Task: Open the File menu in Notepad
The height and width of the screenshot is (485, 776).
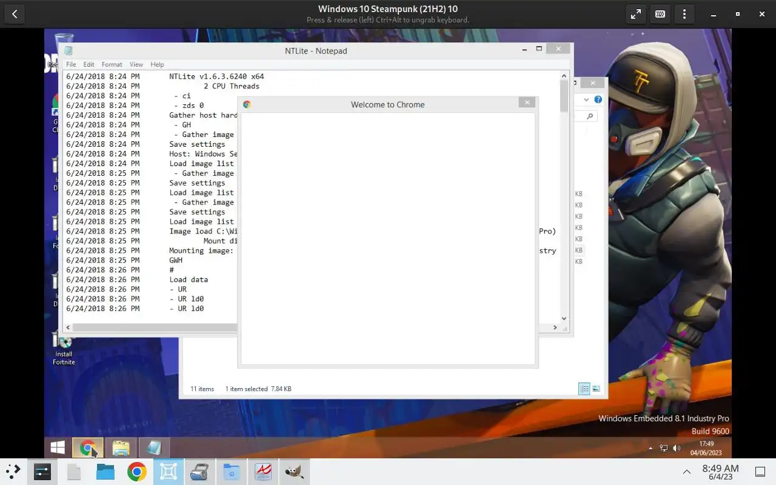Action: click(71, 64)
